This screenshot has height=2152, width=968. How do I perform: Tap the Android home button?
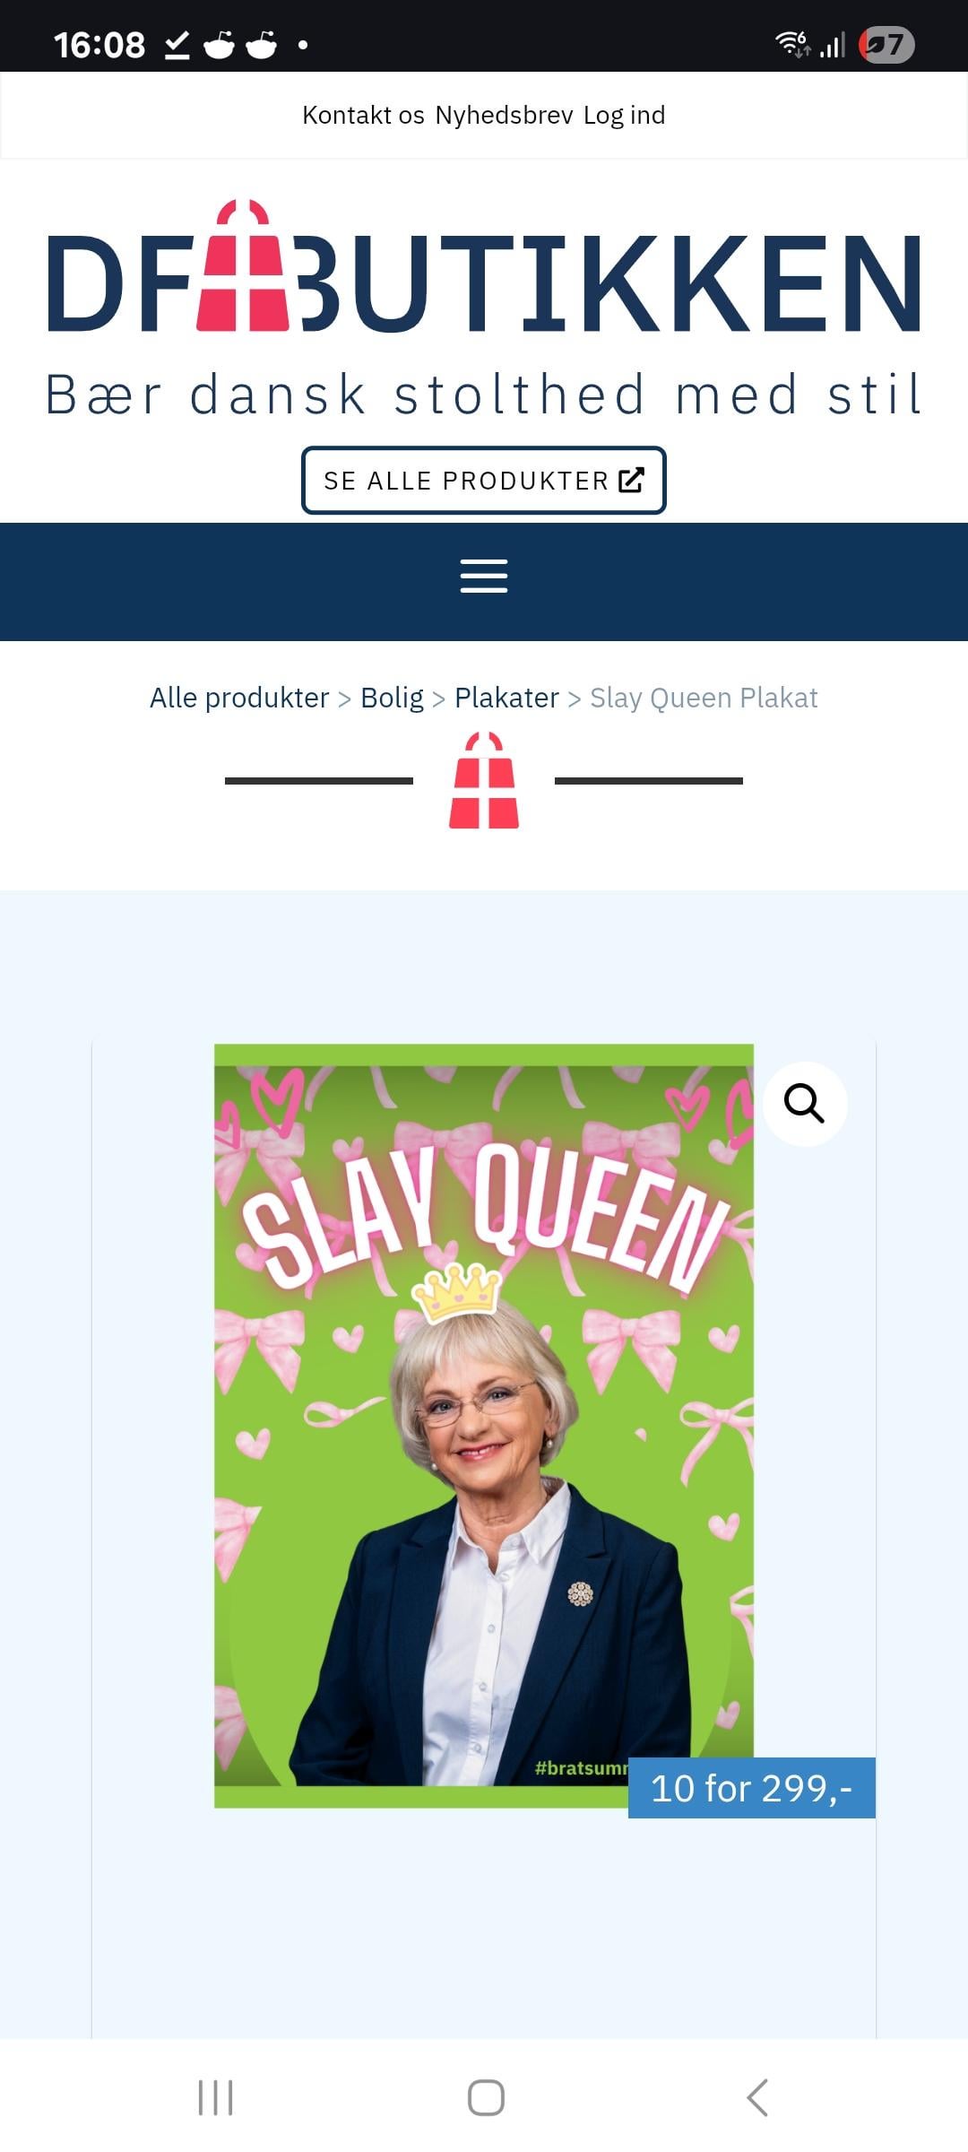click(486, 2097)
